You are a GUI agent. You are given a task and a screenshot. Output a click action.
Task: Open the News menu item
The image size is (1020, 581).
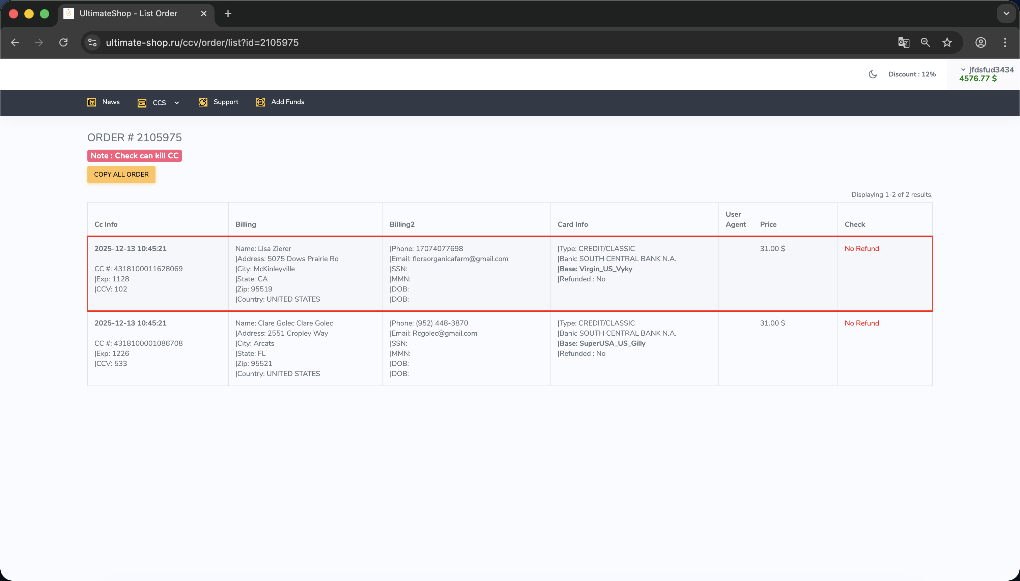104,102
